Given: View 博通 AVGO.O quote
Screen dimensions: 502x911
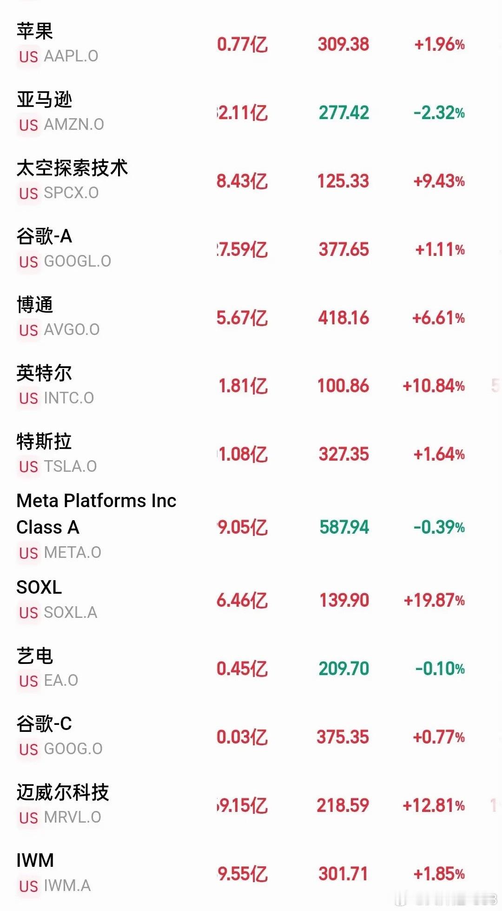Looking at the screenshot, I should point(251,317).
